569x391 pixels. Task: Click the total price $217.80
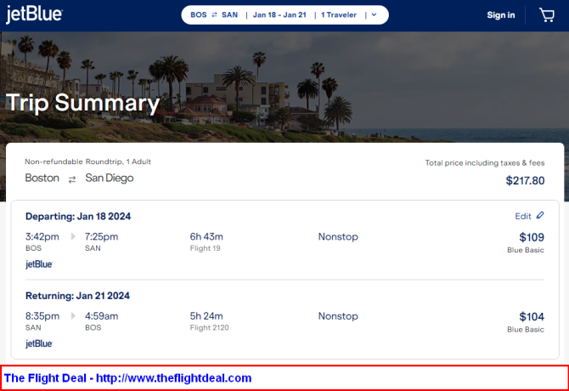[x=525, y=180]
